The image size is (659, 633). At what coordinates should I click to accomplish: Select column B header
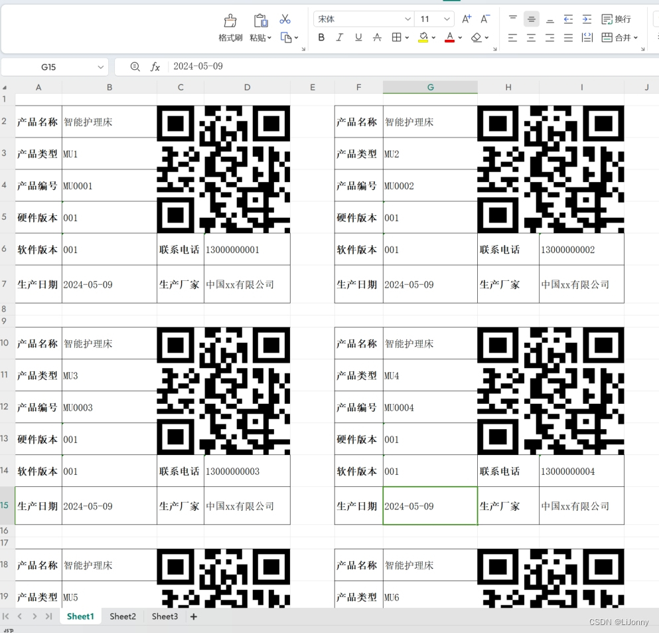tap(110, 88)
